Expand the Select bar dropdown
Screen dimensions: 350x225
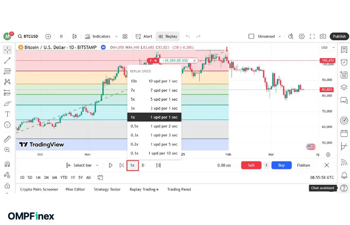tap(97, 165)
